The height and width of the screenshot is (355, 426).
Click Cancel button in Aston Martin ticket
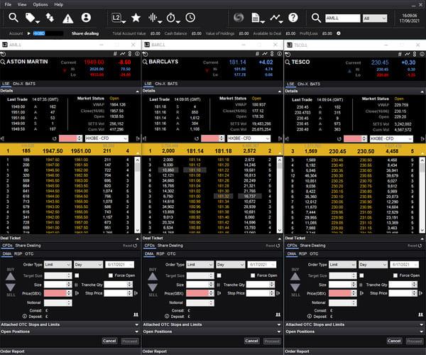109,341
